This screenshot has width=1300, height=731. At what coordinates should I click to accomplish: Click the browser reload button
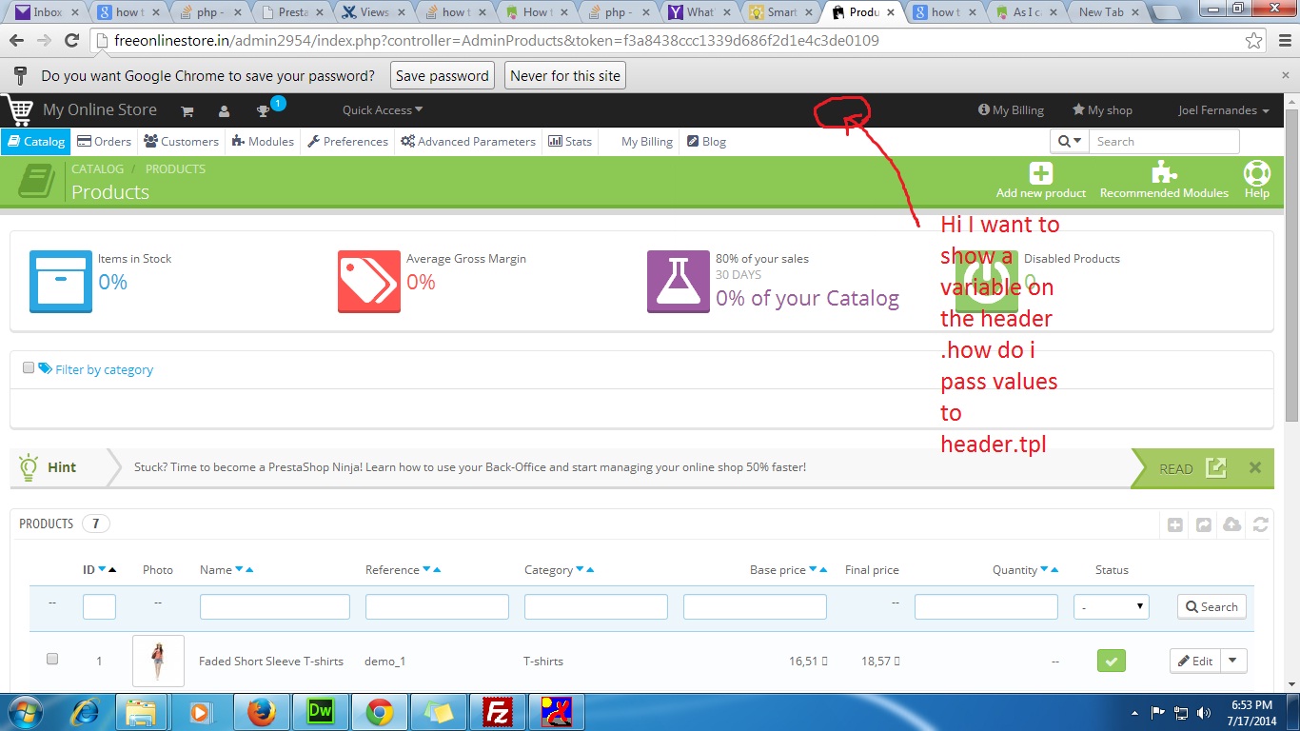(x=71, y=41)
